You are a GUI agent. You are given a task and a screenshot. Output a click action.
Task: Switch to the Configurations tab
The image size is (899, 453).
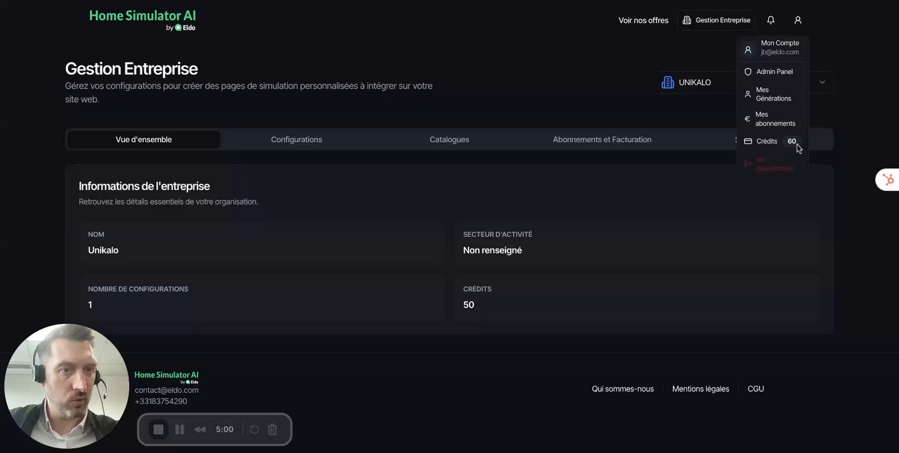click(297, 140)
